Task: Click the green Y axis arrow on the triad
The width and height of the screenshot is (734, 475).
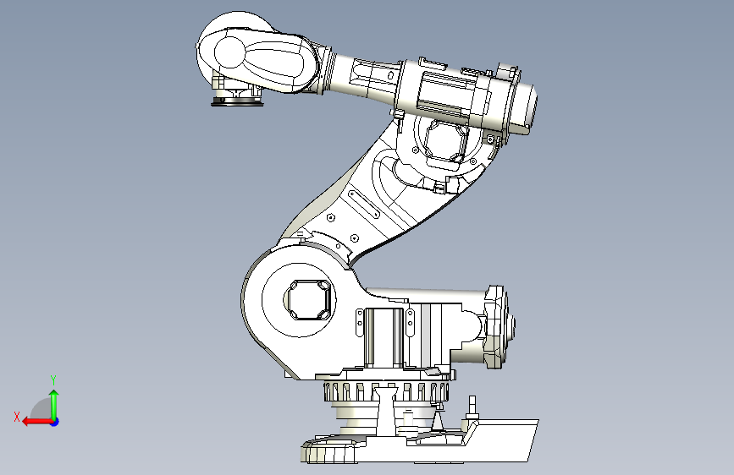Action: [x=54, y=404]
